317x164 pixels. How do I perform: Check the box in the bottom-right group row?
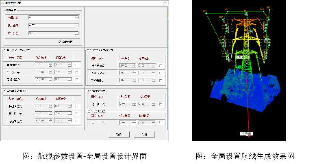coord(161,122)
